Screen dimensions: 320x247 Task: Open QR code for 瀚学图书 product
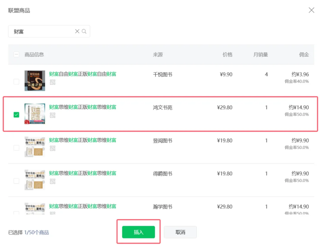(x=52, y=213)
